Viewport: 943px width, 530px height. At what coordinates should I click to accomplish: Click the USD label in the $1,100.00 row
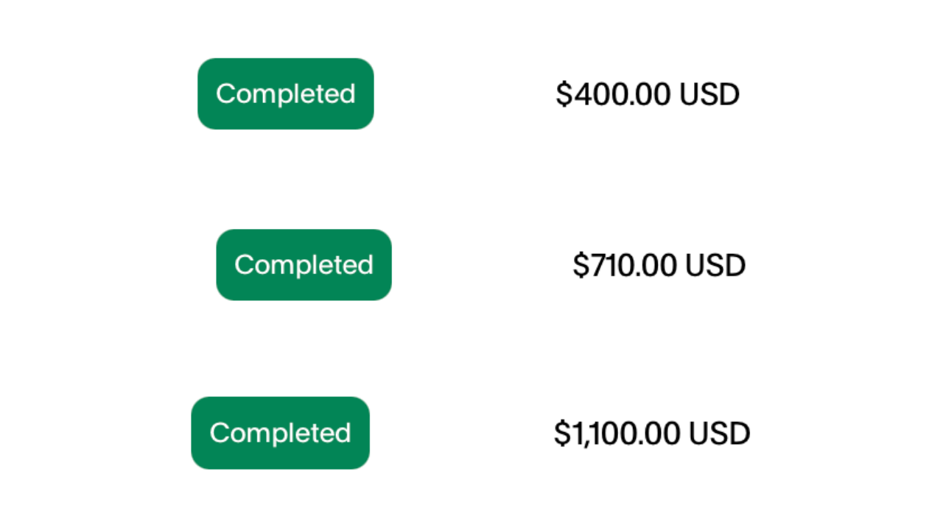coord(719,434)
